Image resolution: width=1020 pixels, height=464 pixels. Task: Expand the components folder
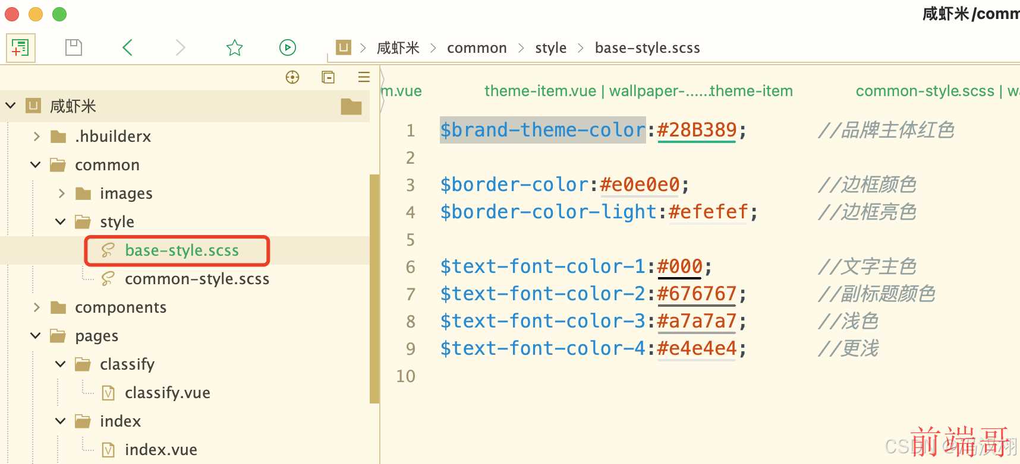[37, 307]
